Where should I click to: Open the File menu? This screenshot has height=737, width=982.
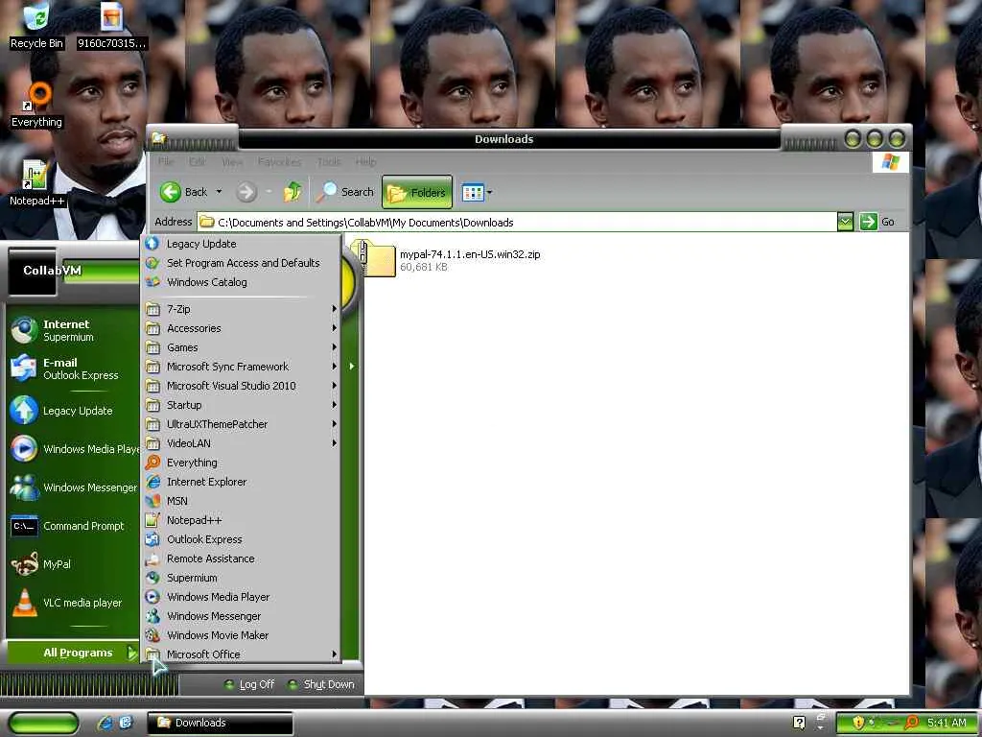click(x=166, y=161)
